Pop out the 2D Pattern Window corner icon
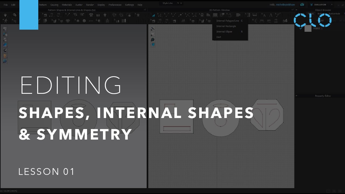The width and height of the screenshot is (345, 194). click(x=293, y=10)
